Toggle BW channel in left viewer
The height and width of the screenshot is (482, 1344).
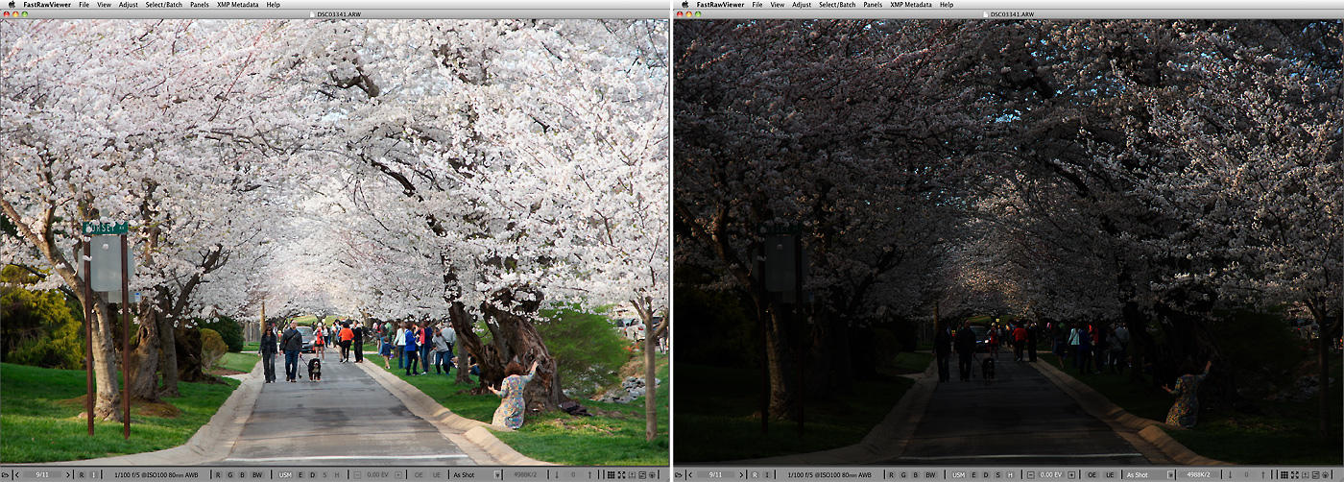coord(256,474)
